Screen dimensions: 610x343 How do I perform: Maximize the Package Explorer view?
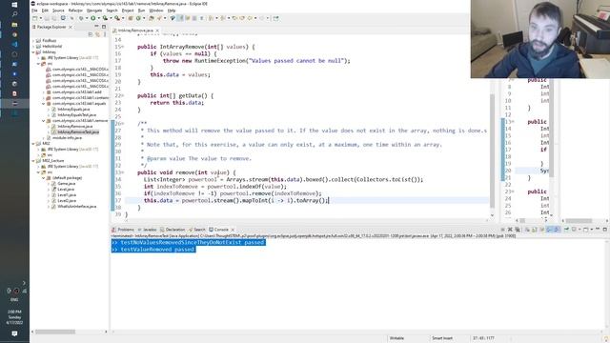pyautogui.click(x=104, y=27)
